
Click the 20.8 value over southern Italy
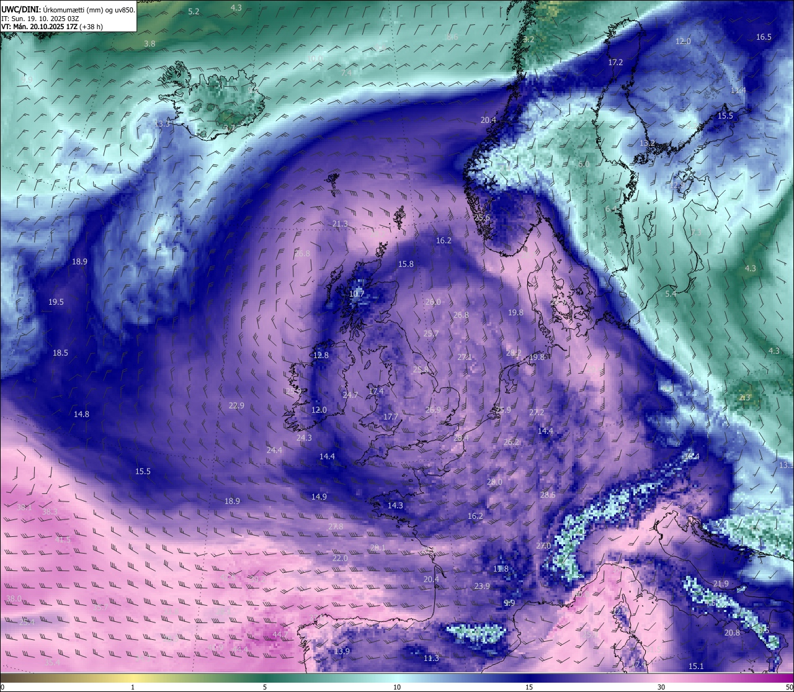(732, 632)
